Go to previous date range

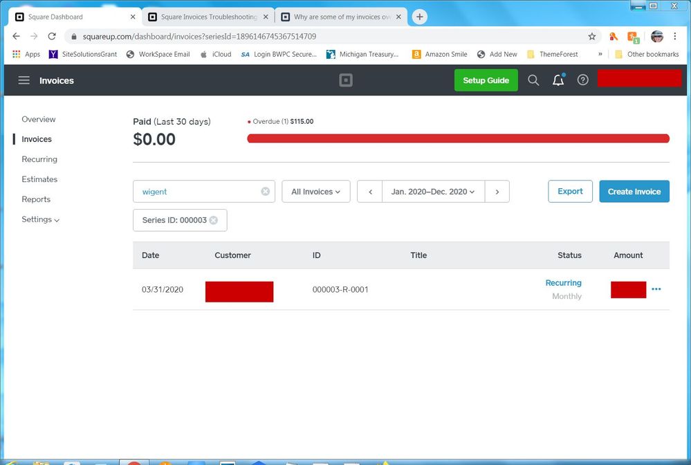(x=370, y=192)
